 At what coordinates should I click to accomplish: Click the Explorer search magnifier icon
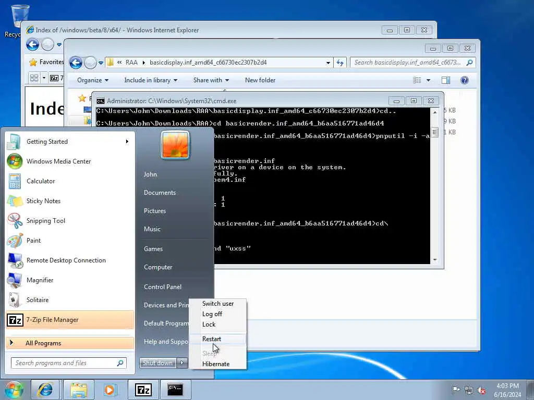[x=469, y=63]
